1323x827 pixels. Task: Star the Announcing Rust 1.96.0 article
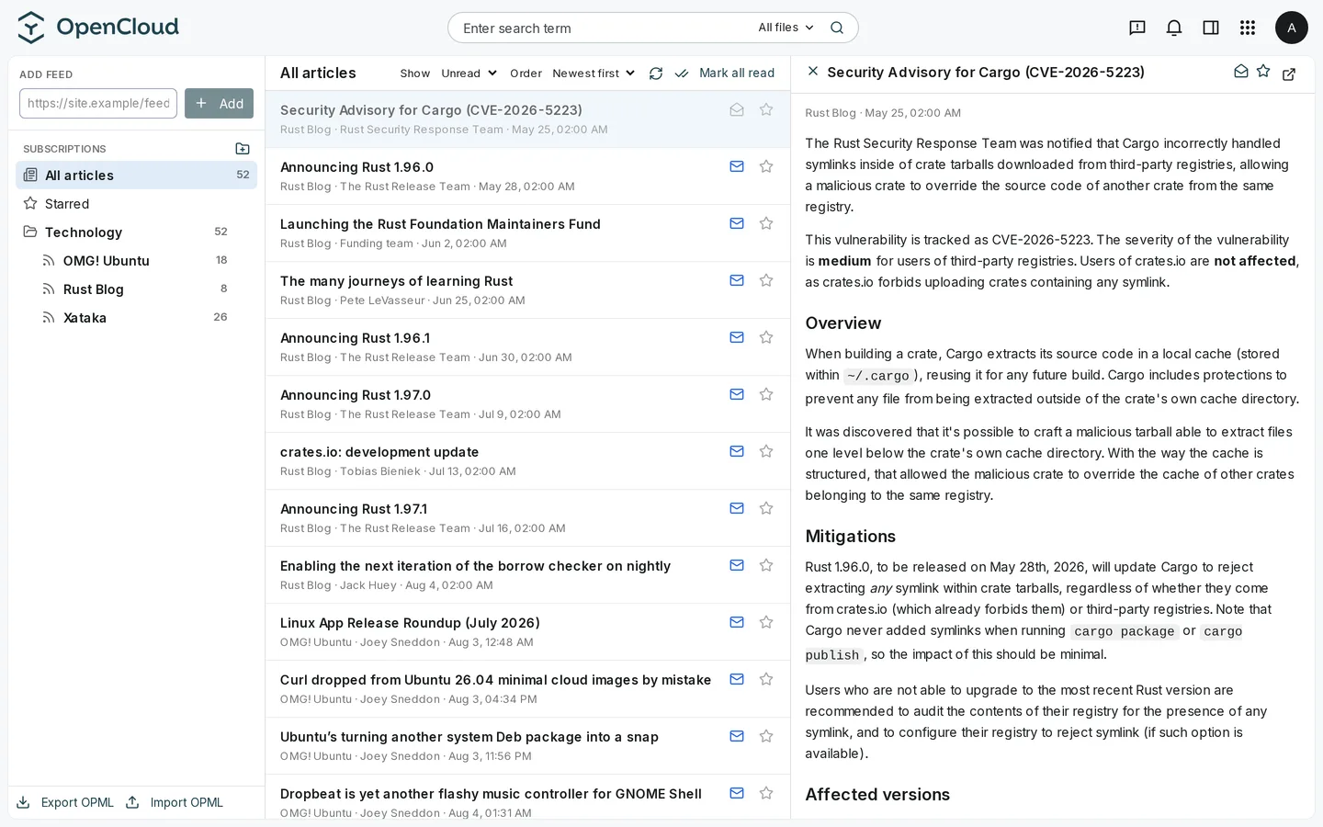click(x=766, y=166)
